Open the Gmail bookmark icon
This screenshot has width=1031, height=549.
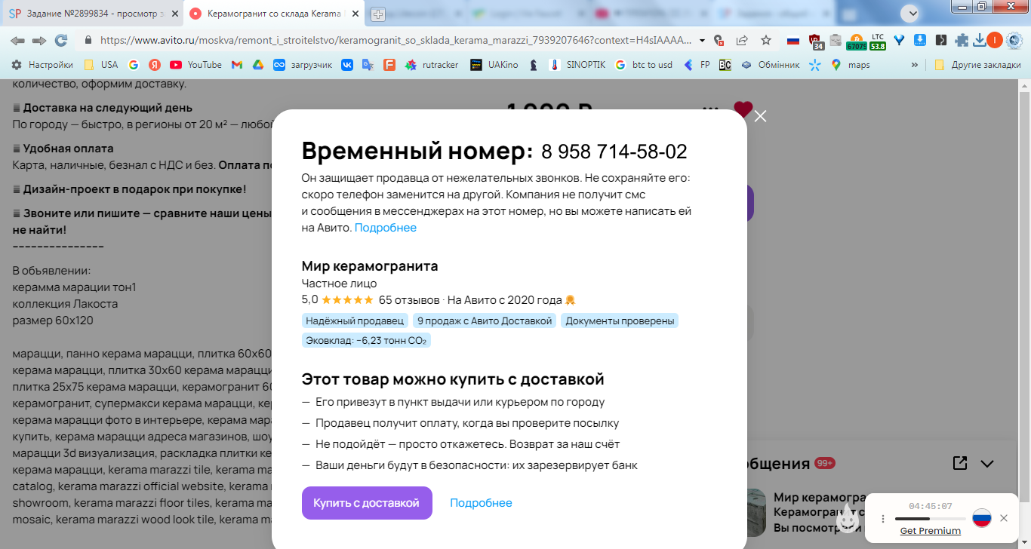(x=236, y=65)
